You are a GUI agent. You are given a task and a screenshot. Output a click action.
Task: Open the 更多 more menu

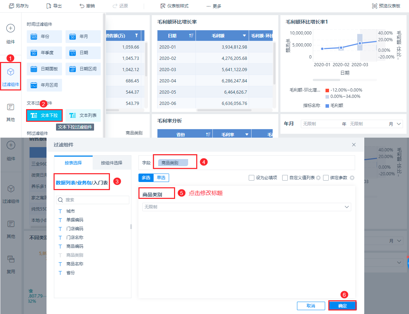tap(213, 6)
